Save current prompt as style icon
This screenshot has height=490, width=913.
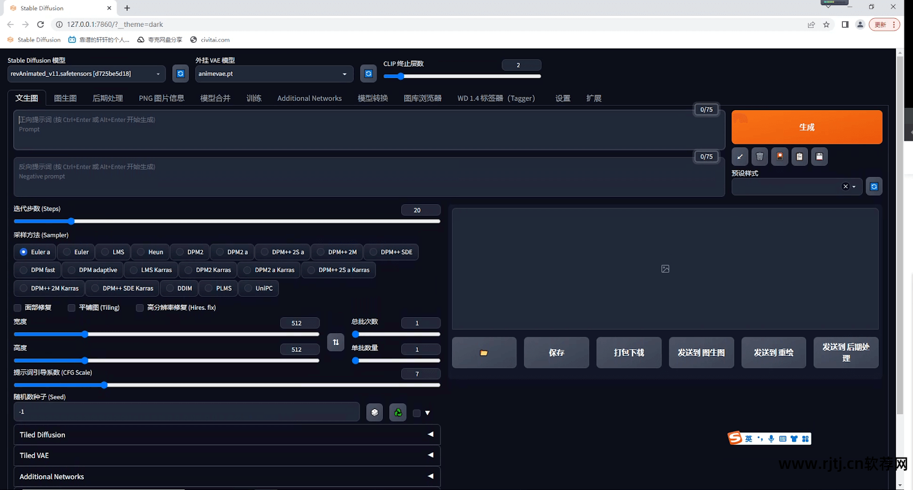[819, 156]
